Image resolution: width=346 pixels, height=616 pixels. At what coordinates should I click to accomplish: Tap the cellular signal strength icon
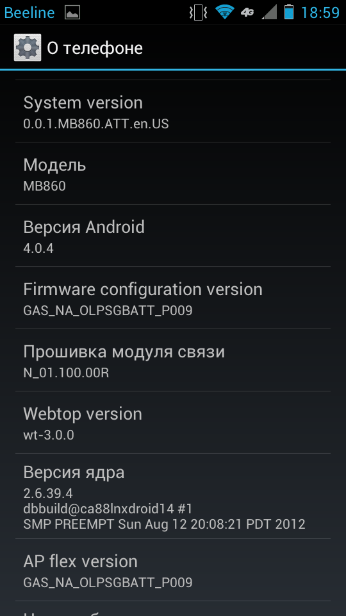point(269,12)
